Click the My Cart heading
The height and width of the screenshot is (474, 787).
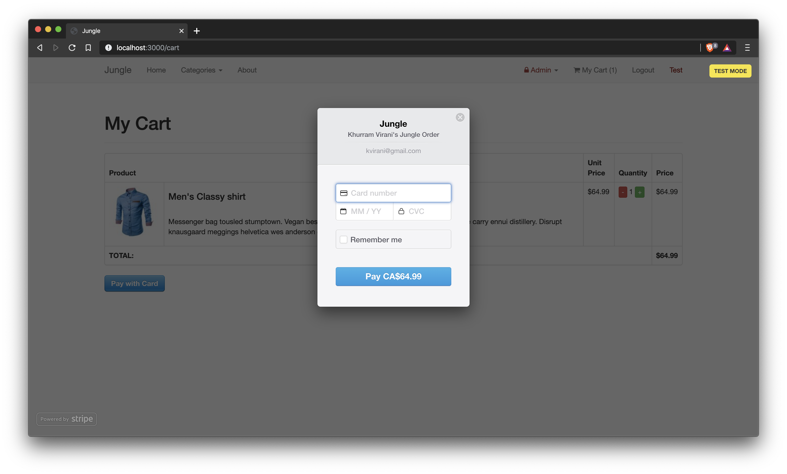click(x=138, y=123)
